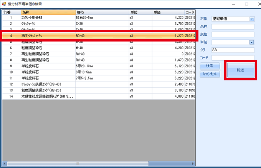Select the タグ field containing SA
The image size is (261, 168).
pyautogui.click(x=233, y=50)
